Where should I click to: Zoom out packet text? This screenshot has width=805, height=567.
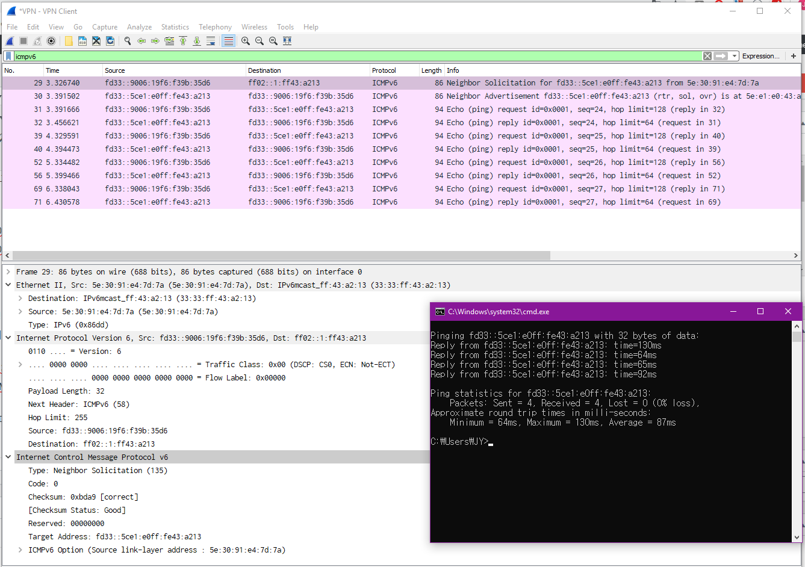tap(260, 41)
